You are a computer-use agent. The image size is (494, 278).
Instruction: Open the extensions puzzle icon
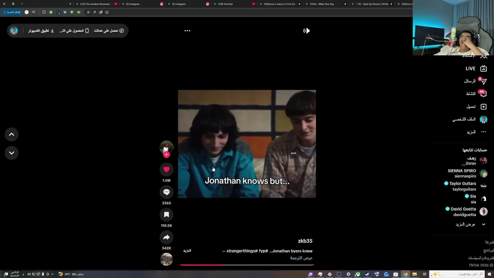click(44, 12)
